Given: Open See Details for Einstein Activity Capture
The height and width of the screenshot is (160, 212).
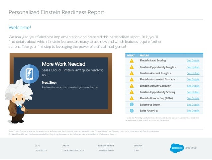Looking at the screenshot, I should click(193, 86).
